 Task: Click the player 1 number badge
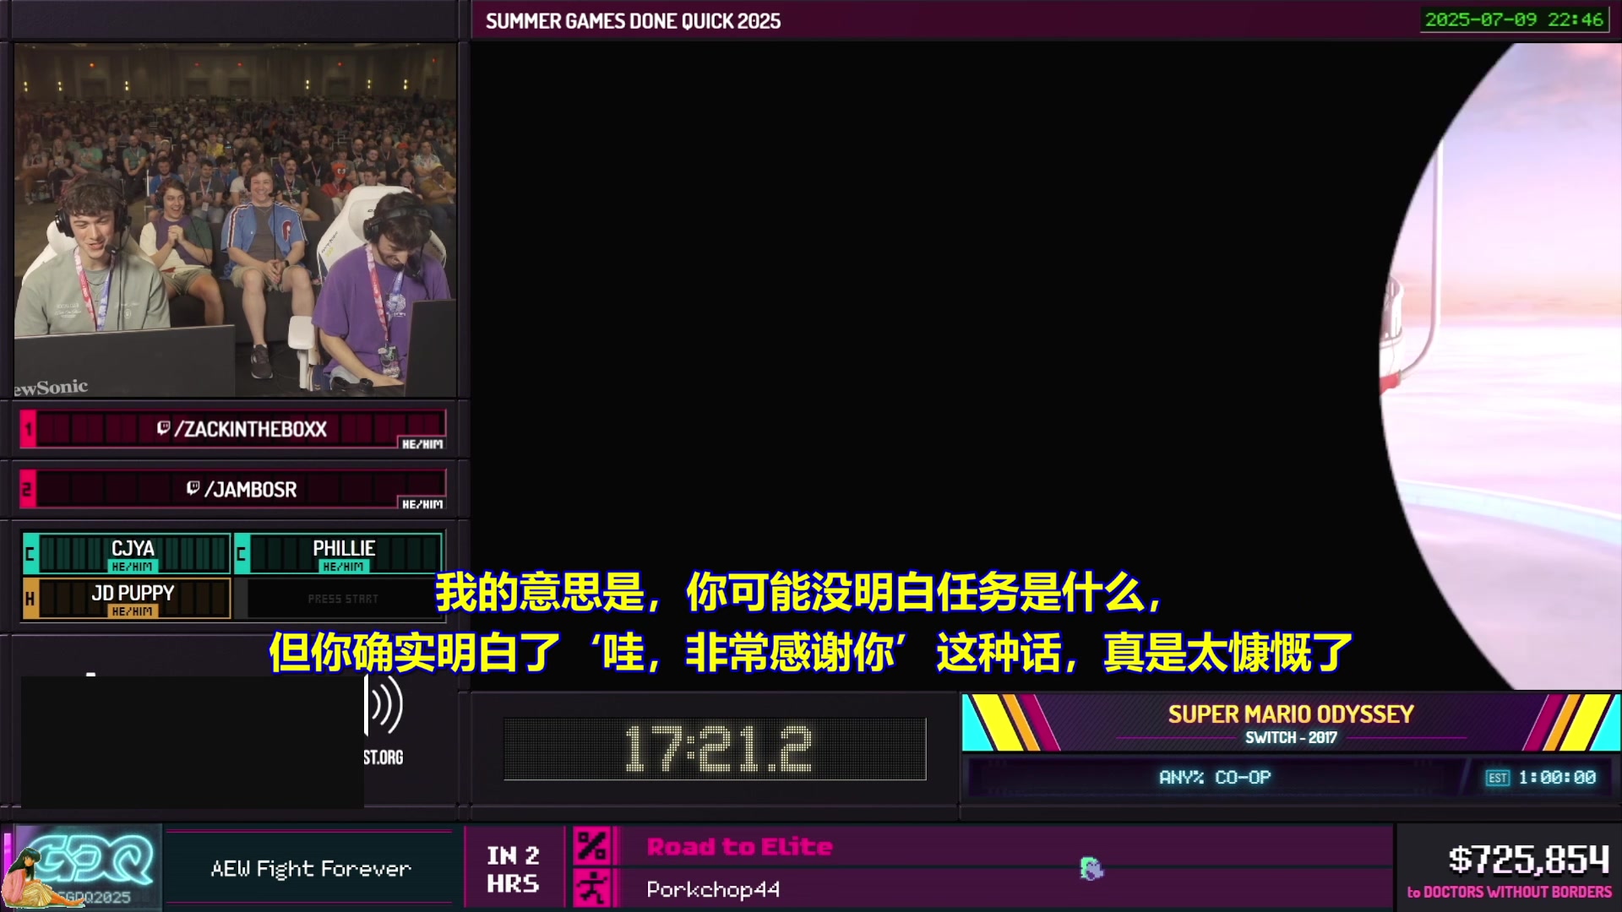point(28,429)
